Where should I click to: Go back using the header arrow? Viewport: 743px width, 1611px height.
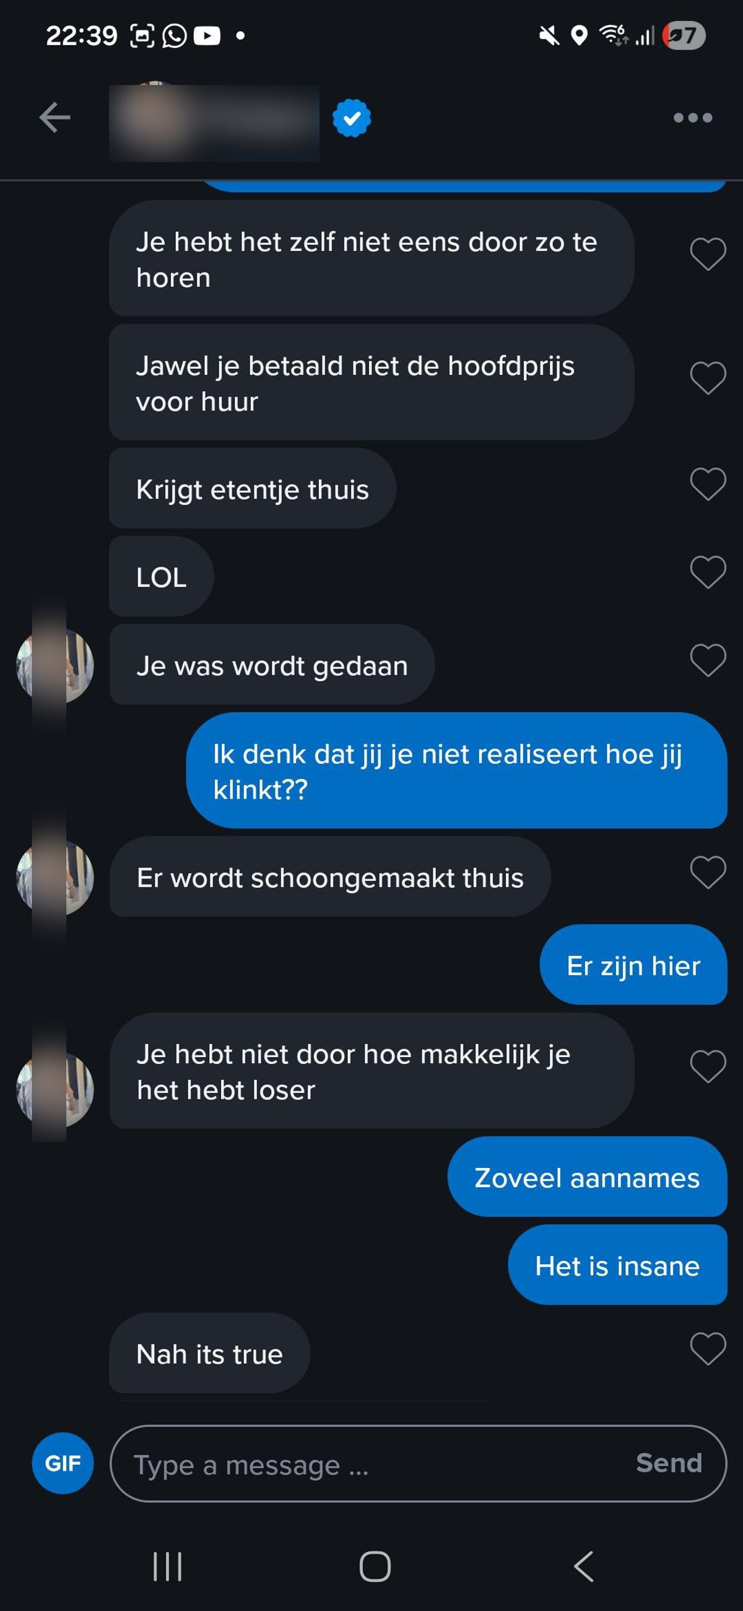click(x=55, y=118)
